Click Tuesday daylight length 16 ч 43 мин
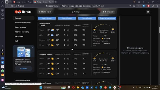The image size is (160, 90). point(104,61)
